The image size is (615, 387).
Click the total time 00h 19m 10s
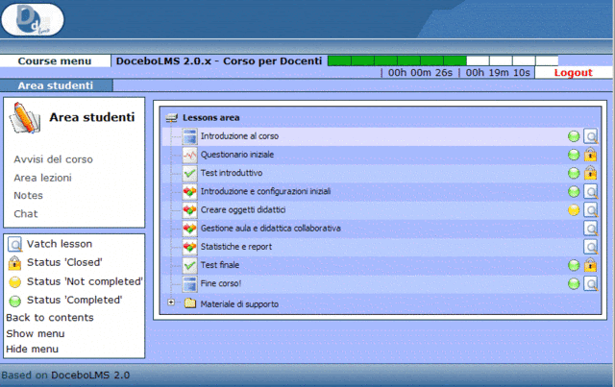pos(498,73)
